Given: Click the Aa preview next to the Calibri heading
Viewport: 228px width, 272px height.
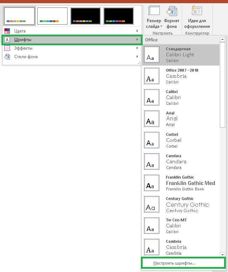Looking at the screenshot, I should pyautogui.click(x=152, y=97).
